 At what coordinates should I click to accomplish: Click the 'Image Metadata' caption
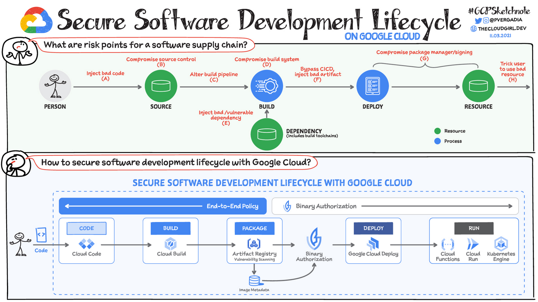point(254,290)
